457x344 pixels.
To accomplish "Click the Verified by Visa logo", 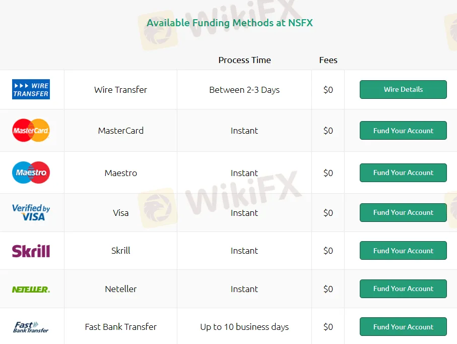I will (x=31, y=212).
